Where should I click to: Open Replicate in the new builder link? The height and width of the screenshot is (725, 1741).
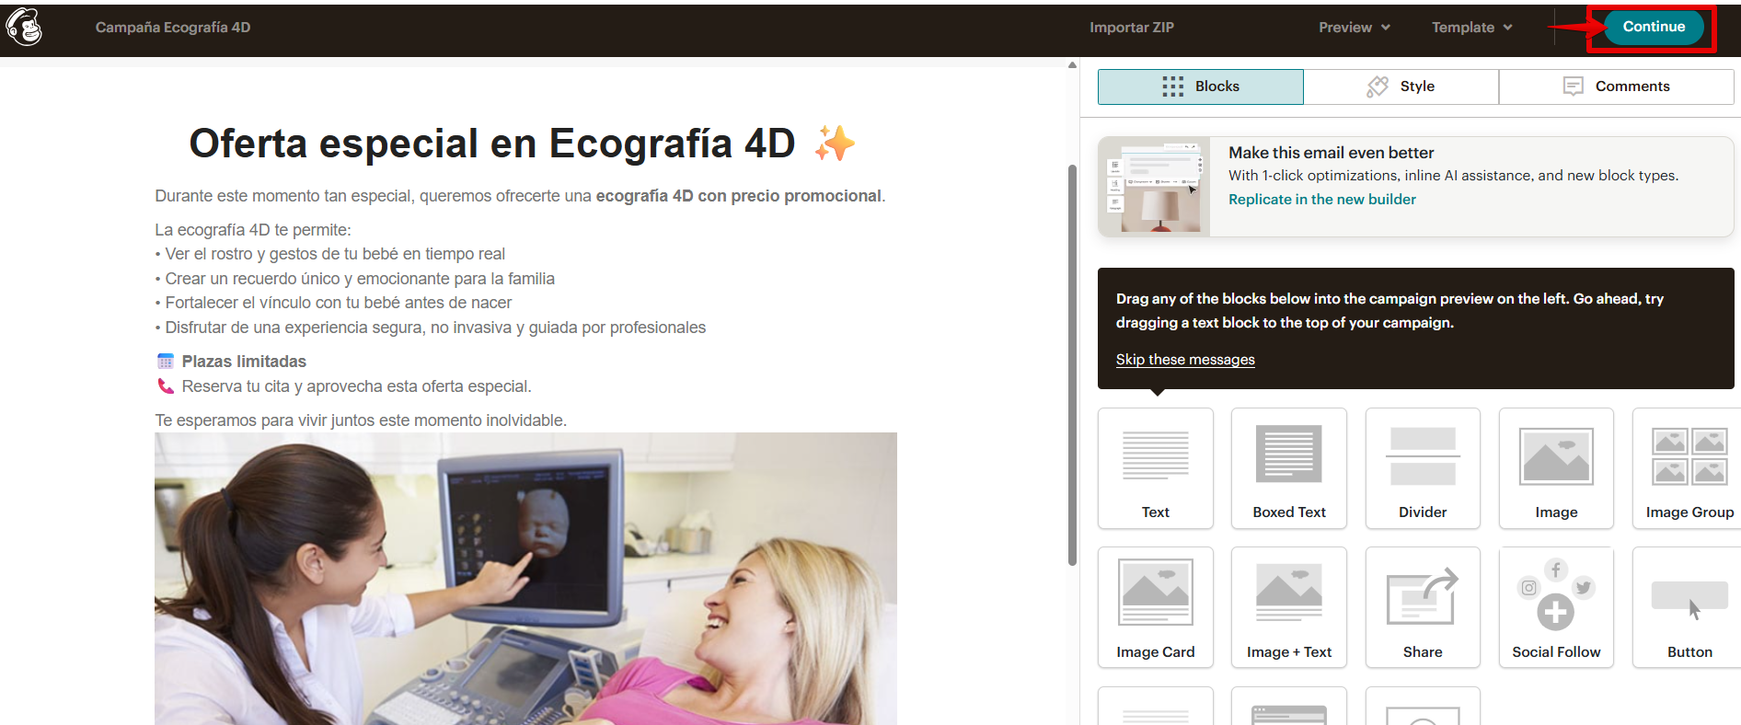pos(1321,200)
